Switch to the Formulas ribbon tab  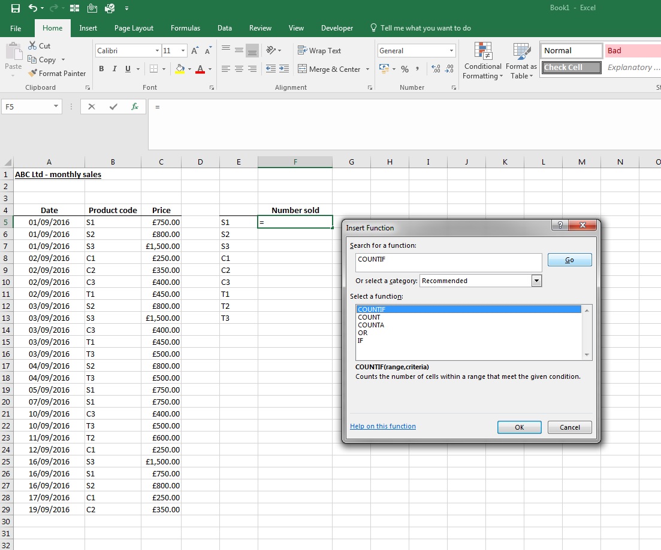186,28
